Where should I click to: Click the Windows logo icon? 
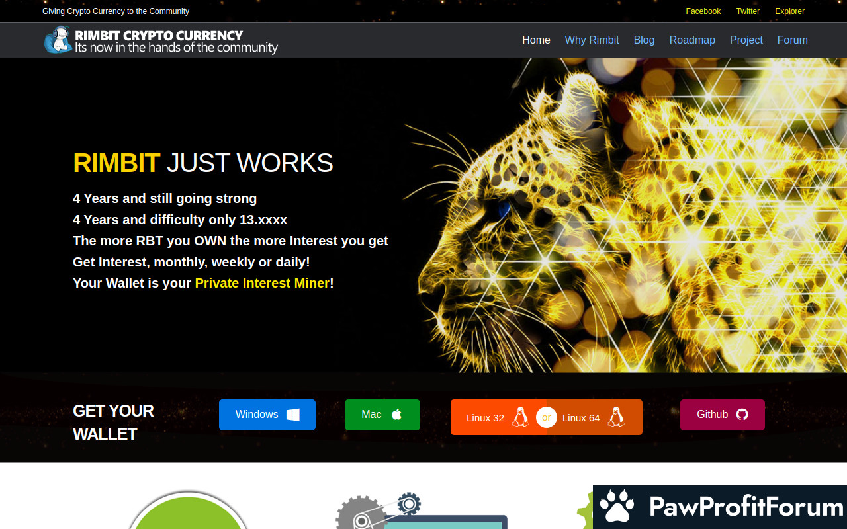pyautogui.click(x=293, y=415)
